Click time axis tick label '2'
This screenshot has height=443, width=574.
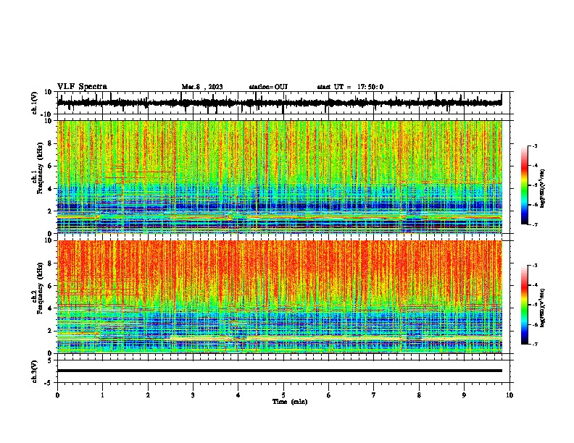tap(148, 395)
